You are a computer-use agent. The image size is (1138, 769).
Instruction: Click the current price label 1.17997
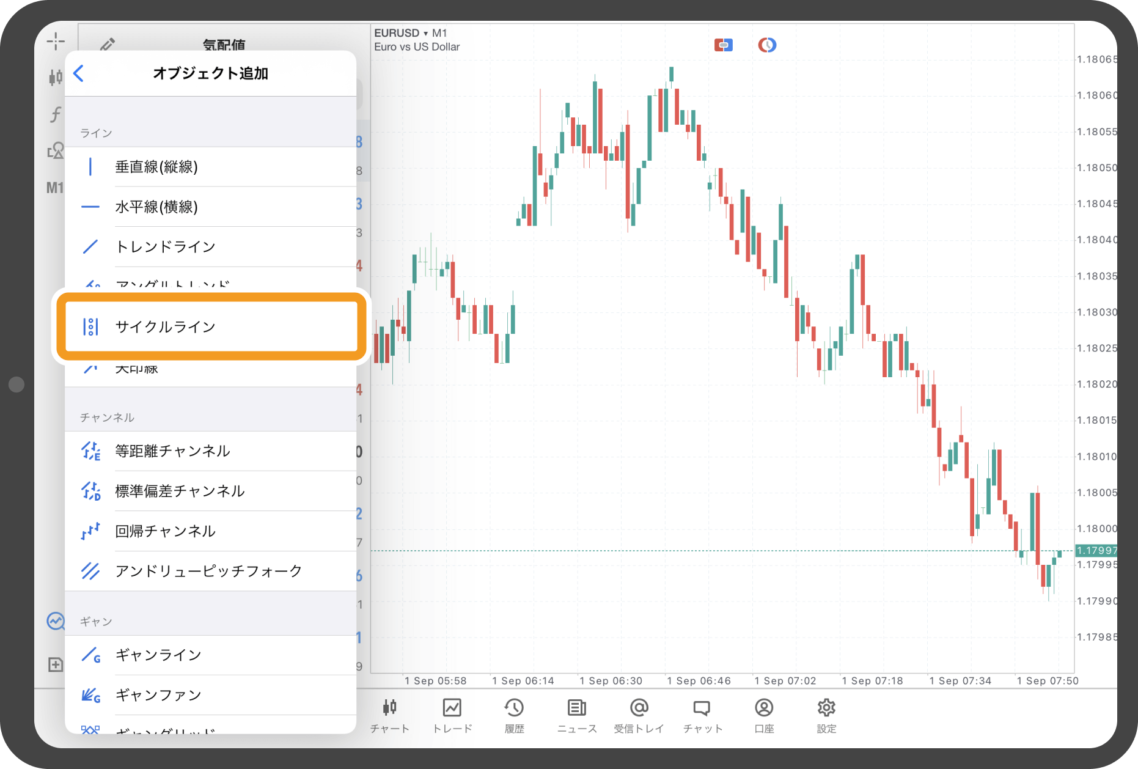1096,550
